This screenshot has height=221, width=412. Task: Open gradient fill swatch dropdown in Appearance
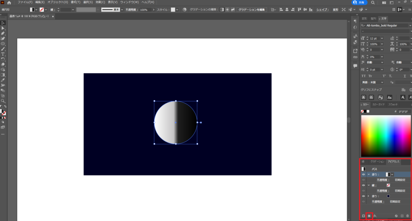point(392,174)
